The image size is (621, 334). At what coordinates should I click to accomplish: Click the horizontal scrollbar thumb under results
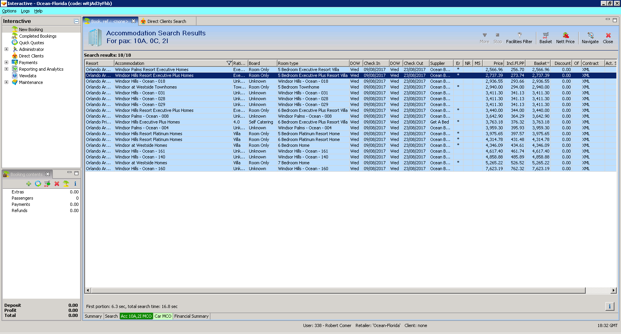(338, 291)
